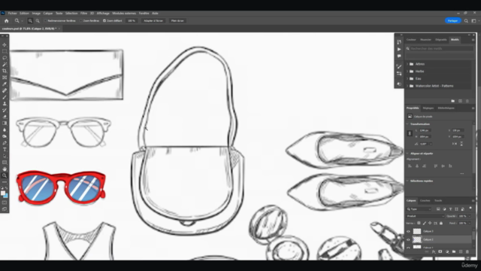Screen dimensions: 481x271
Task: Delete layer using Layers panel trash icon
Action: click(x=467, y=251)
